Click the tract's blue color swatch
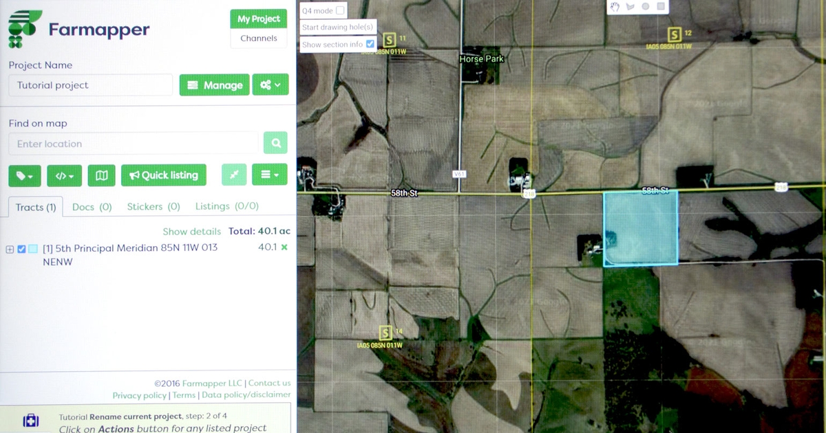 (32, 249)
